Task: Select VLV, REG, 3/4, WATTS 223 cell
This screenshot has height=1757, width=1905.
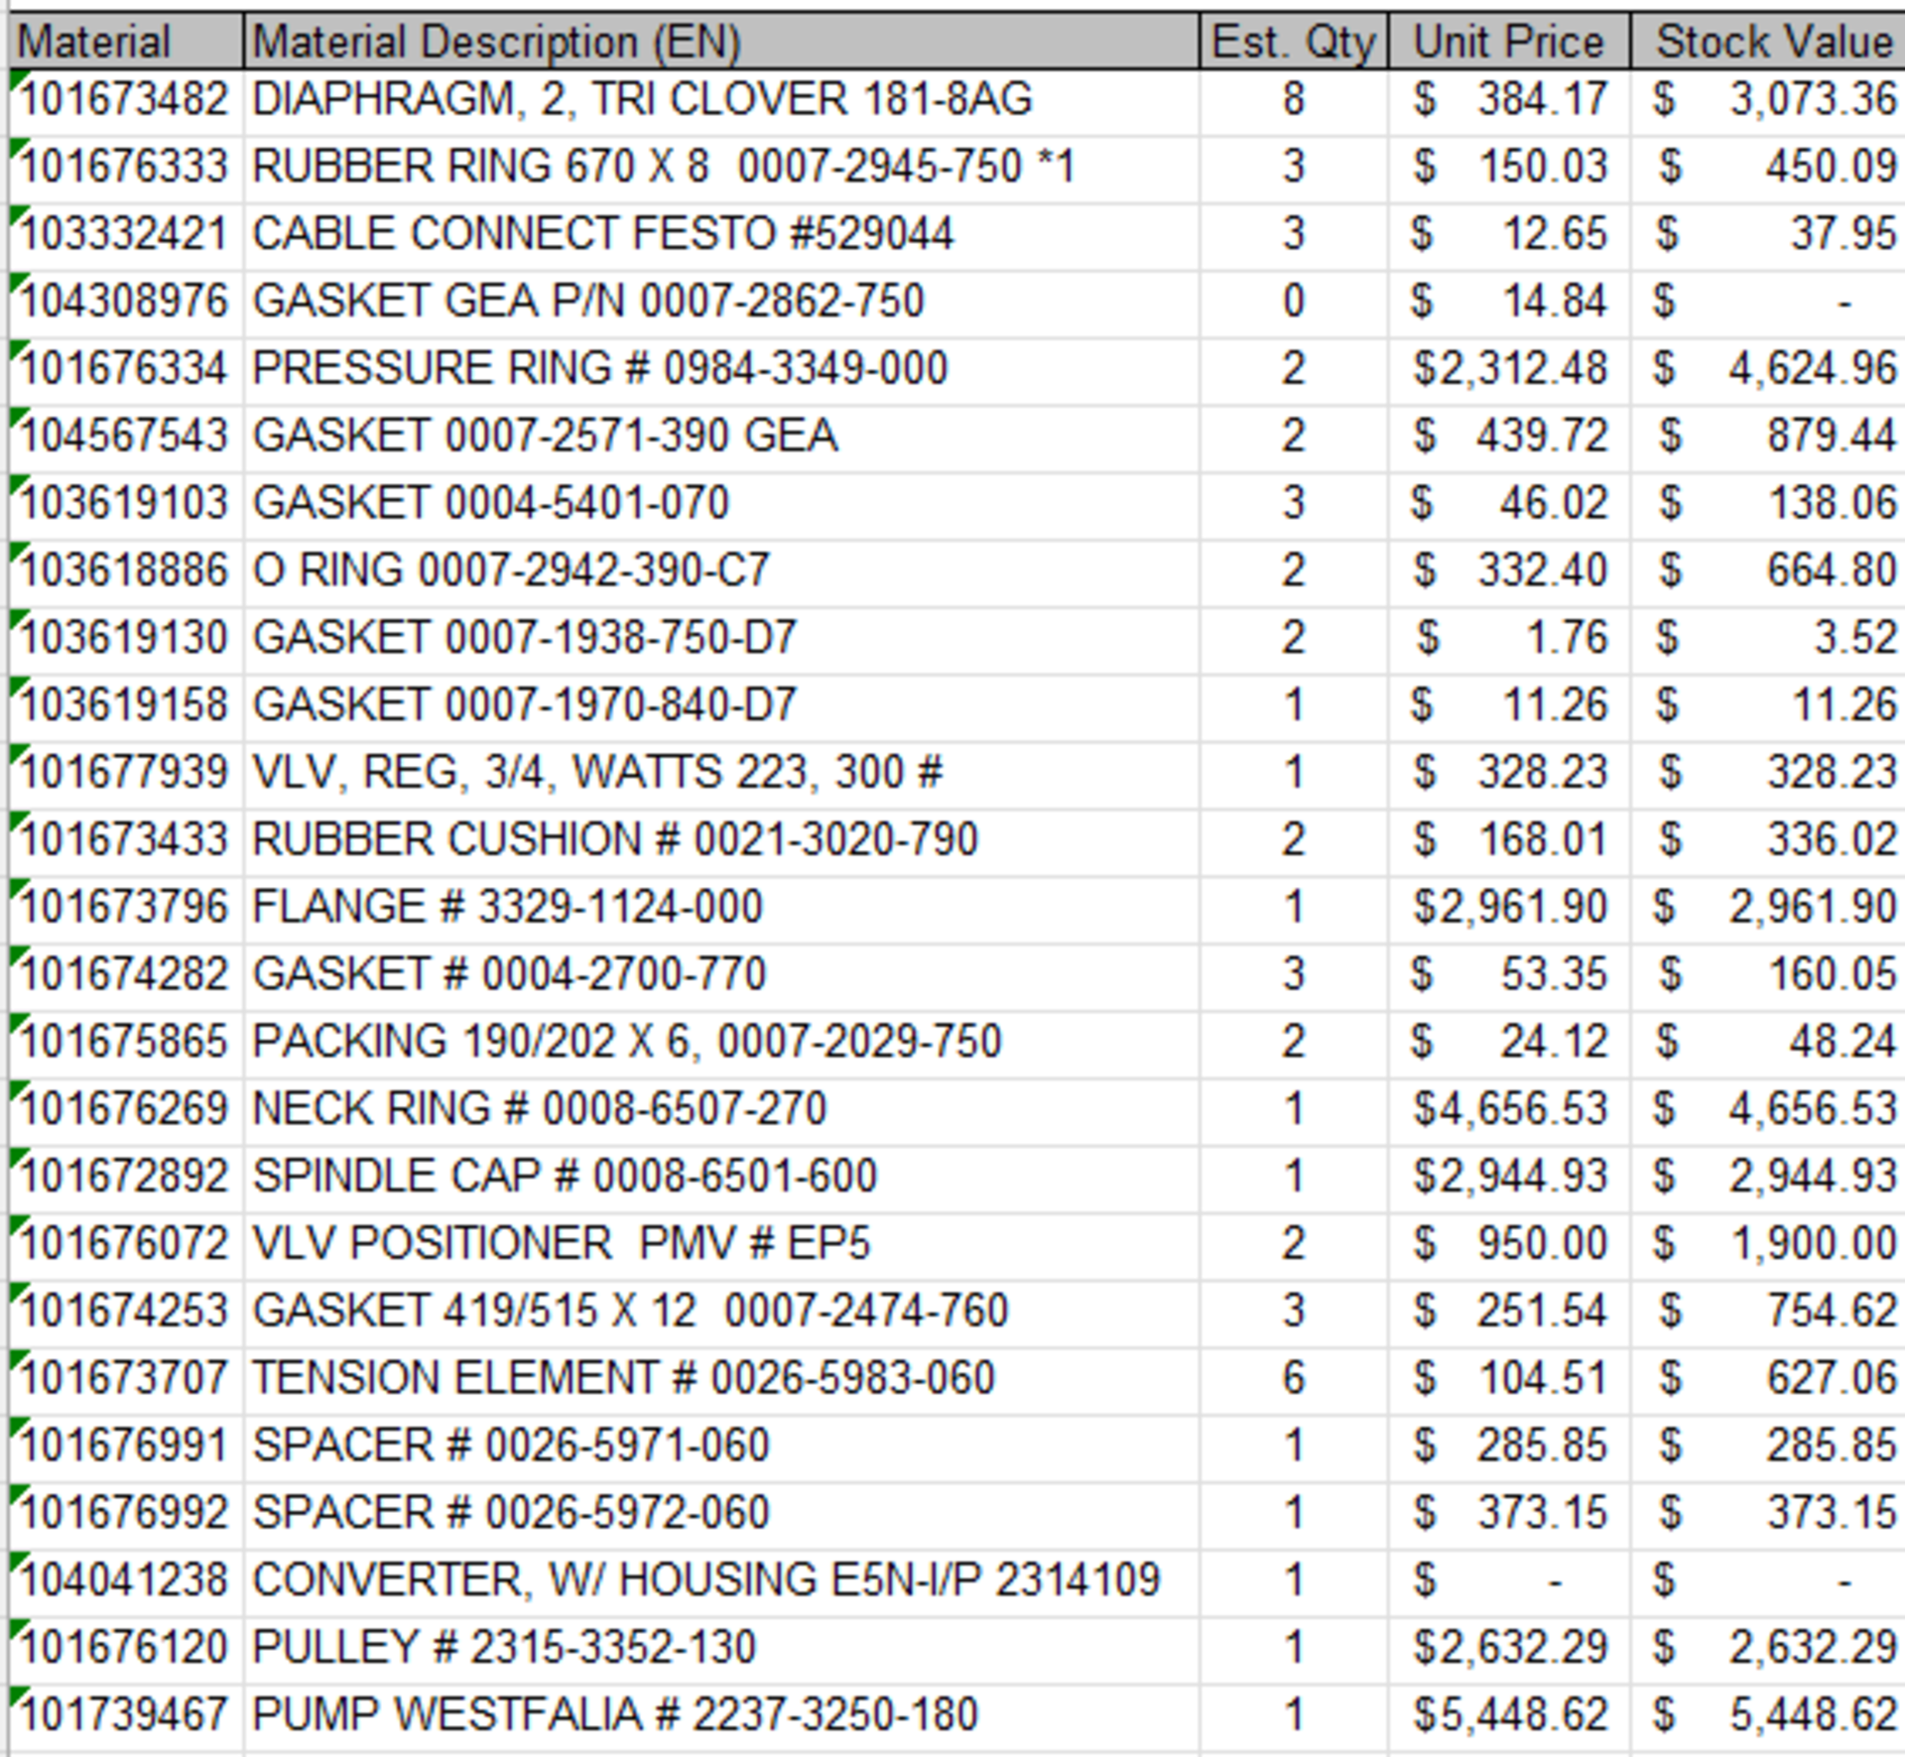Action: [x=721, y=777]
